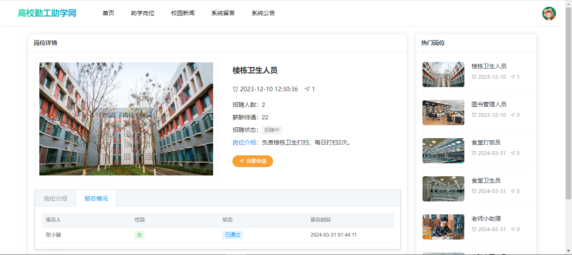Click the 招聘中 status tag
This screenshot has width=572, height=255.
coord(272,130)
